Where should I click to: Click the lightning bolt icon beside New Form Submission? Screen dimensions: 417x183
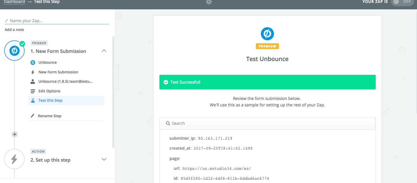pyautogui.click(x=33, y=72)
